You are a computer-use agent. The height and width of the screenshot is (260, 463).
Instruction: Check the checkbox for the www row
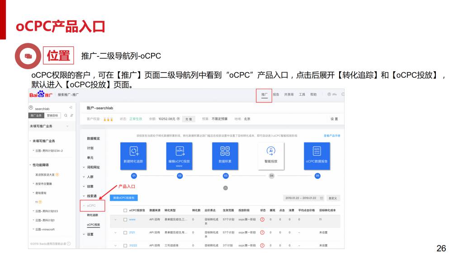(125, 219)
